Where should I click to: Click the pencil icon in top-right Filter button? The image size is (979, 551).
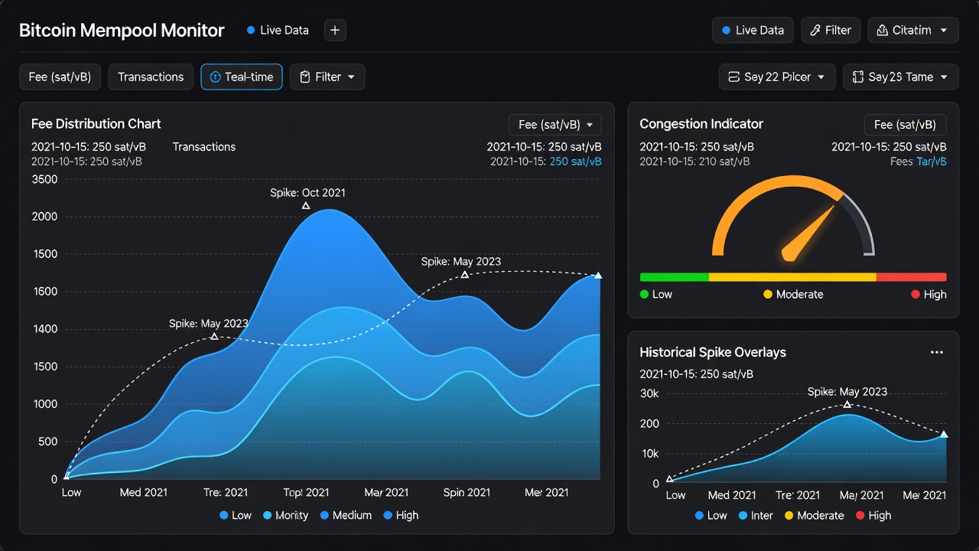tap(815, 31)
